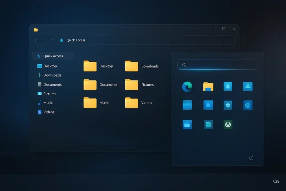
Task: Click the 7:29 clock in taskbar
Action: (x=276, y=181)
